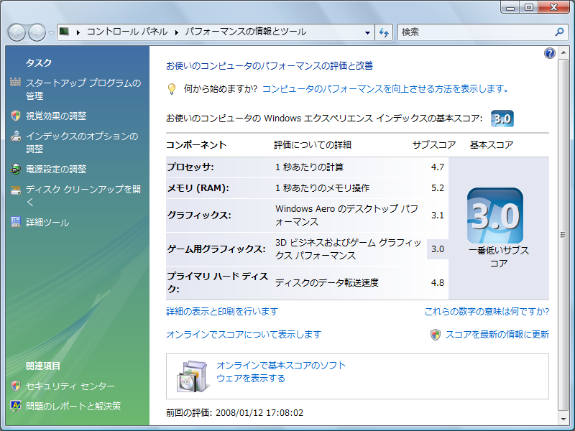Open Help with the blue question icon
Image resolution: width=575 pixels, height=431 pixels.
pos(550,53)
